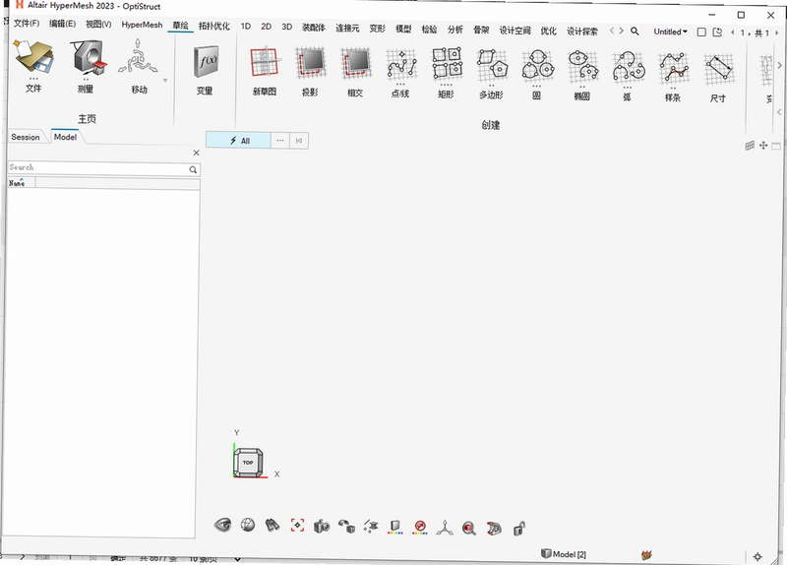Open the Untitled page dropdown

coord(671,31)
